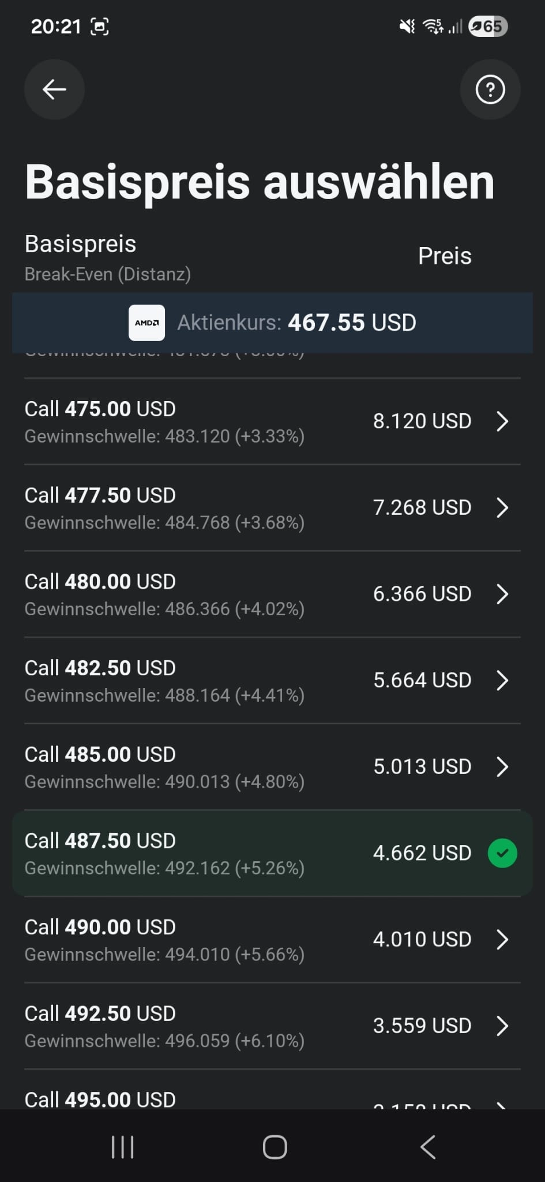Image resolution: width=545 pixels, height=1182 pixels.
Task: Tap the partially visible Call 495.00 USD row
Action: (272, 1090)
